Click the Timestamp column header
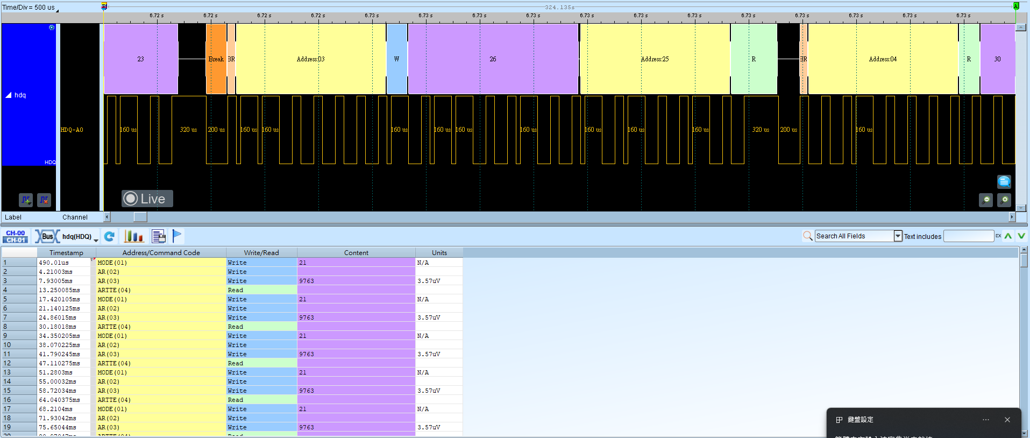Viewport: 1030px width, 438px height. [66, 252]
